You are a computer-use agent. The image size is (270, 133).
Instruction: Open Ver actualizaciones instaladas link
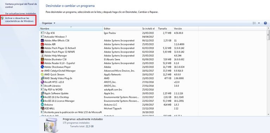[x=20, y=13]
